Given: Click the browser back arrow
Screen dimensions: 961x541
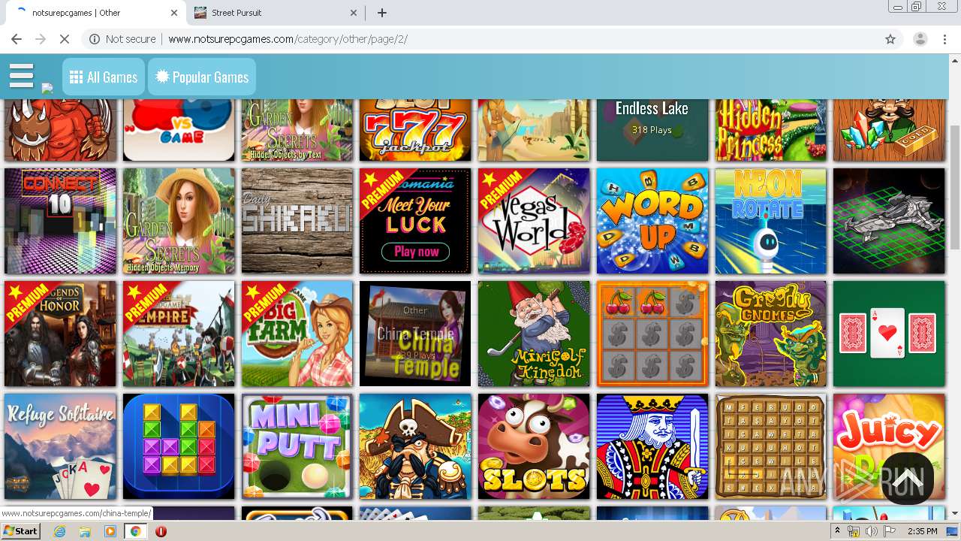Looking at the screenshot, I should tap(17, 39).
